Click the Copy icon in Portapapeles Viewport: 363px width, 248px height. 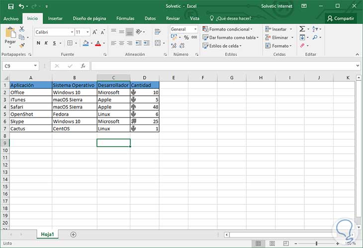click(21, 37)
